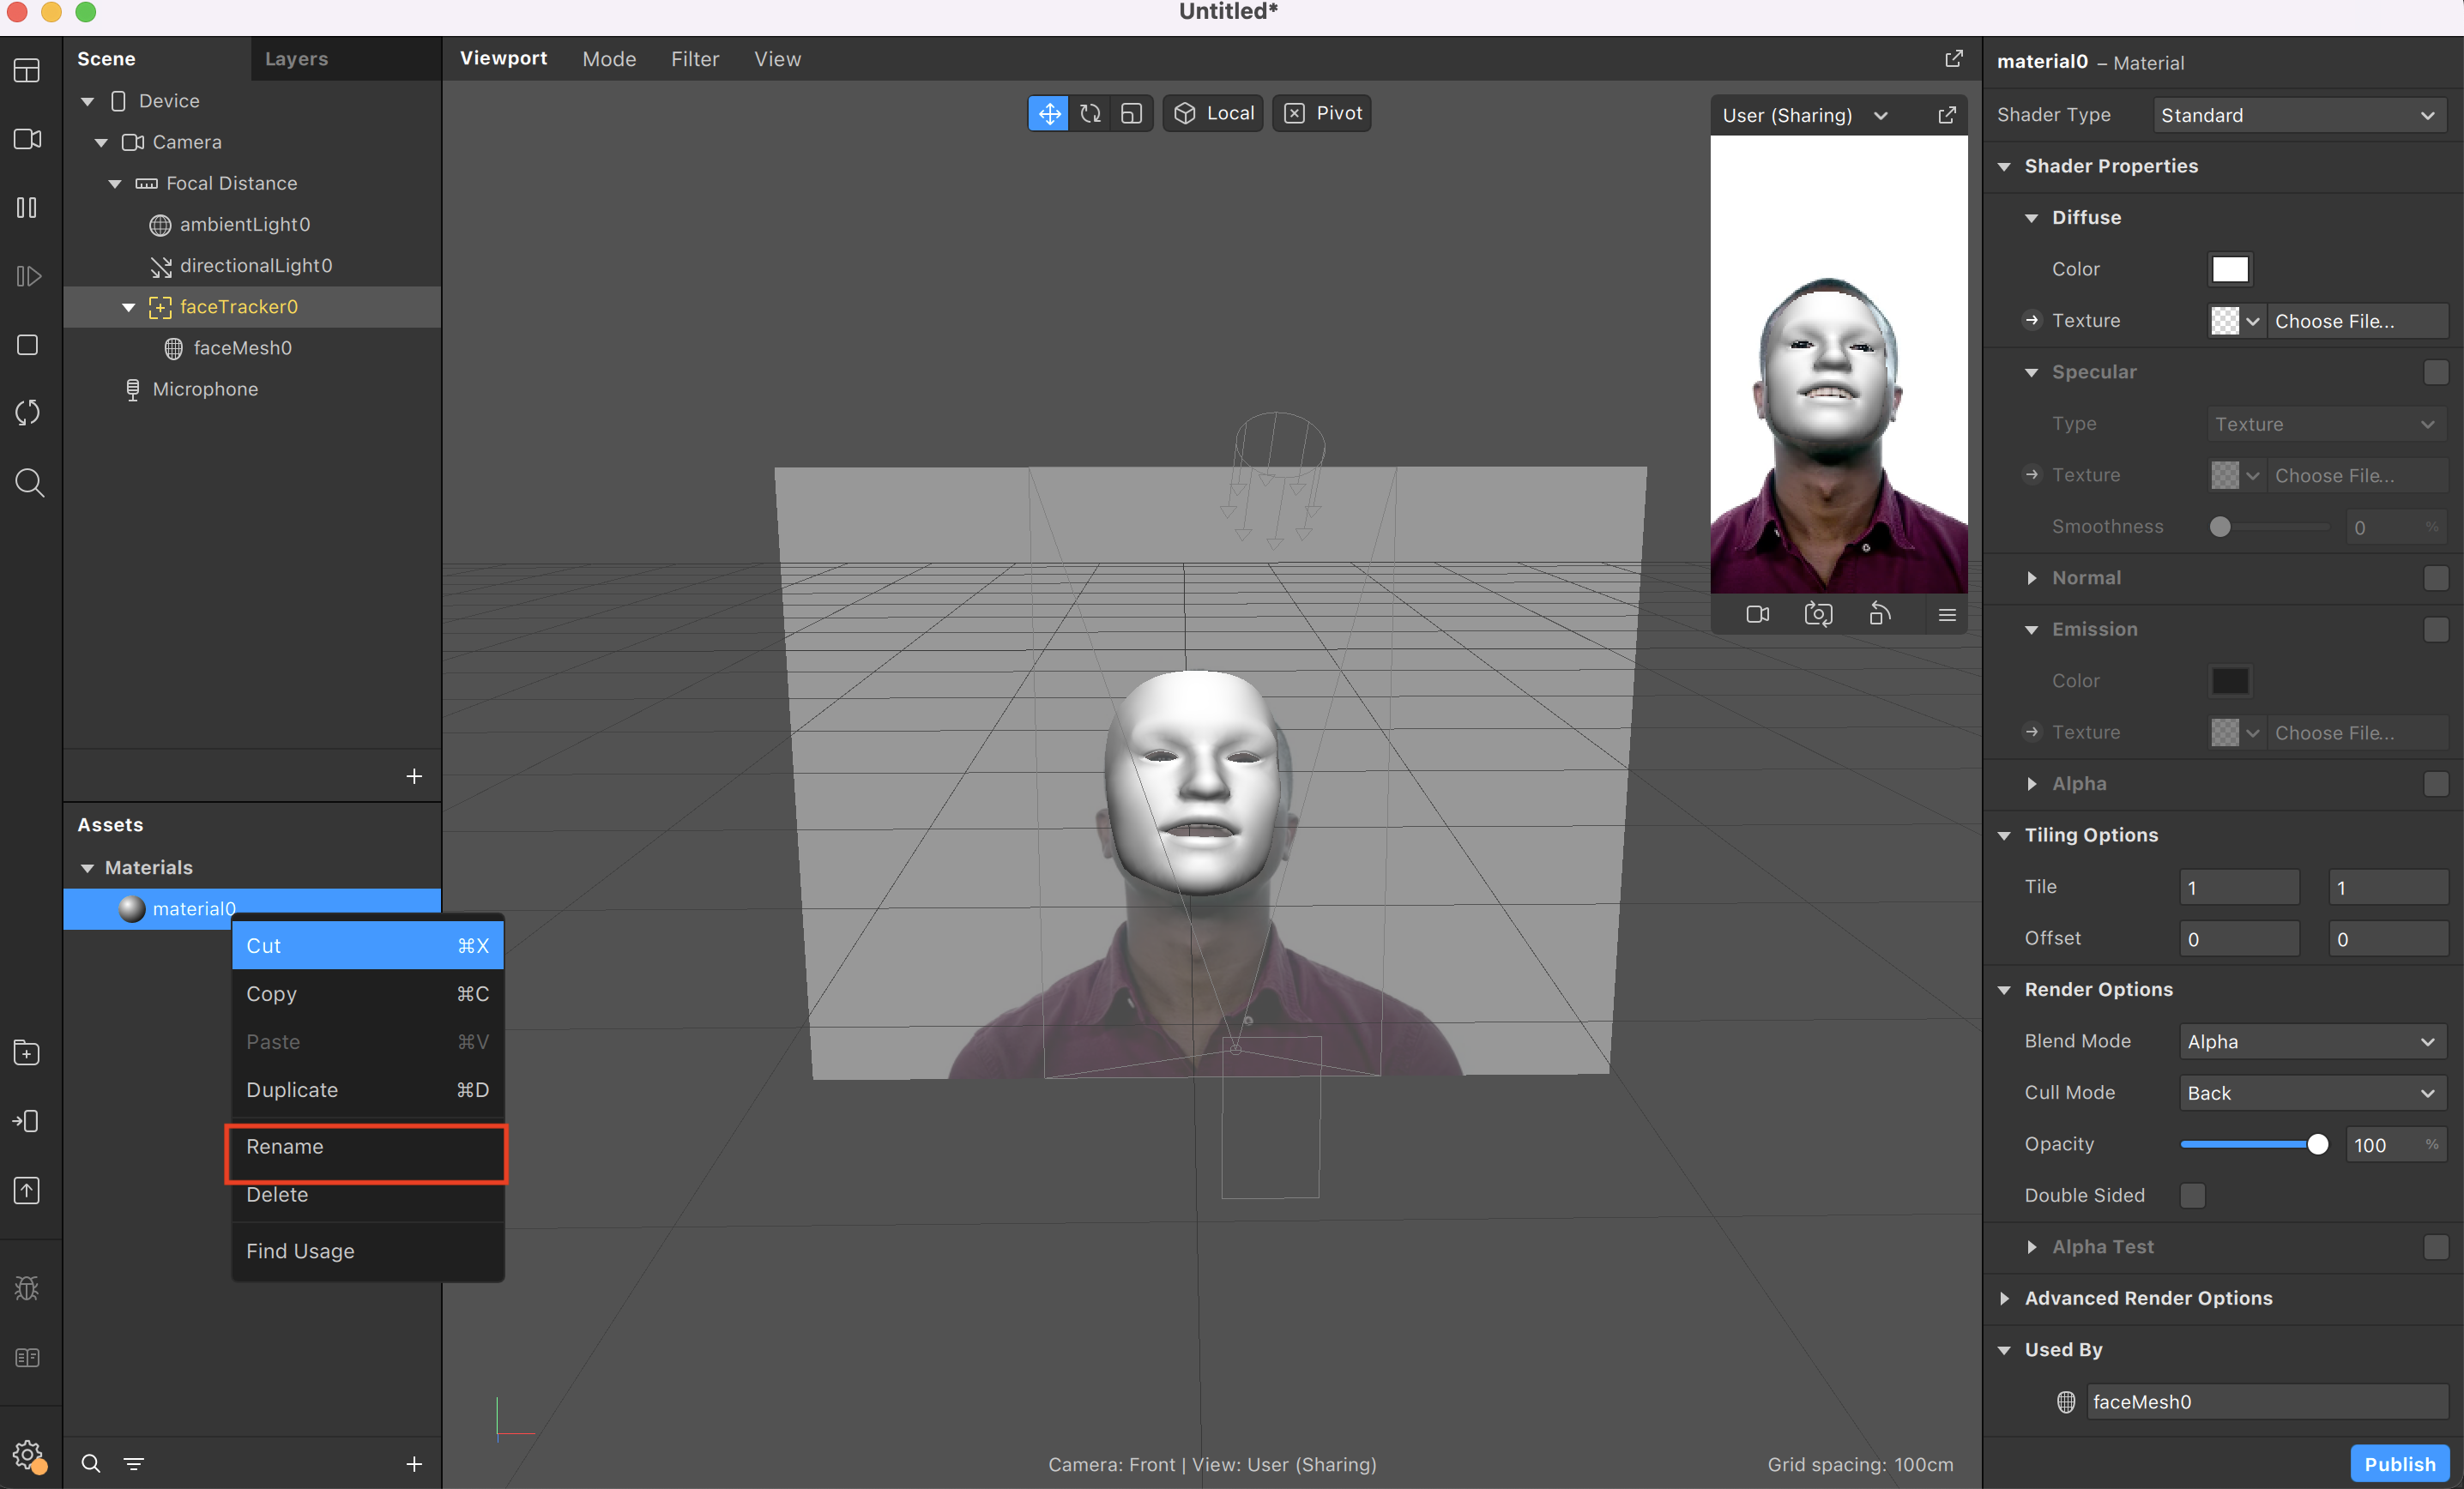The width and height of the screenshot is (2464, 1489).
Task: Click the bug report icon in sidebar
Action: coord(27,1288)
